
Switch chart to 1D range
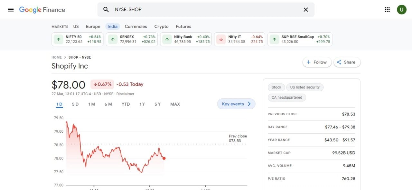coord(59,104)
